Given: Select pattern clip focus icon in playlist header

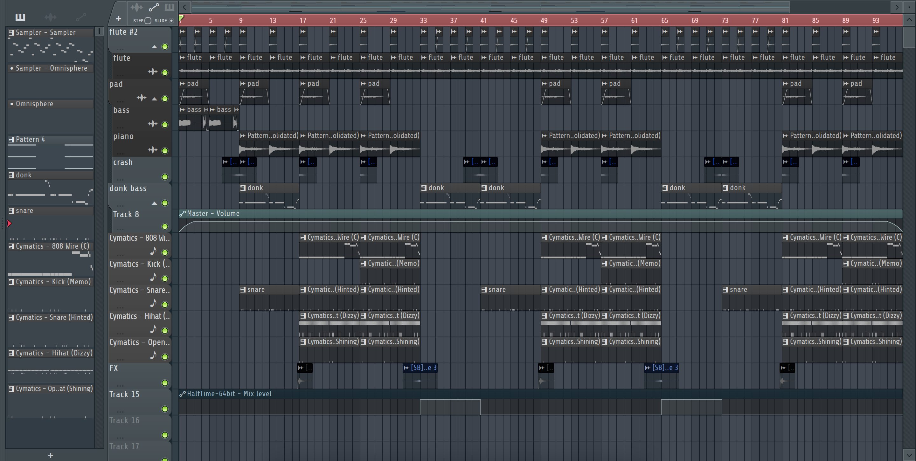Looking at the screenshot, I should [x=169, y=7].
